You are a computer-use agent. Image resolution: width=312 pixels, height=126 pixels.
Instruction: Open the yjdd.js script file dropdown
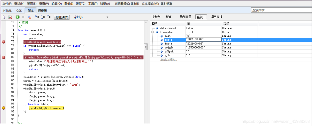tap(107, 17)
